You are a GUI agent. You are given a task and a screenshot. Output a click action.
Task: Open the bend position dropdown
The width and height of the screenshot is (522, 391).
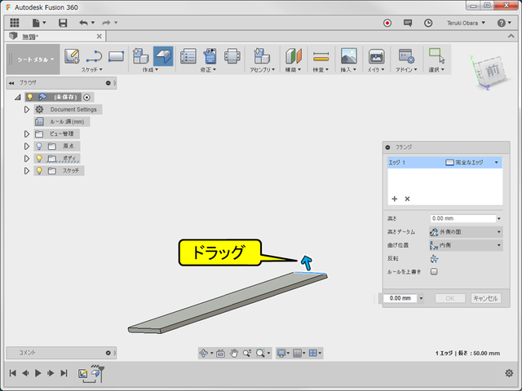pyautogui.click(x=466, y=245)
